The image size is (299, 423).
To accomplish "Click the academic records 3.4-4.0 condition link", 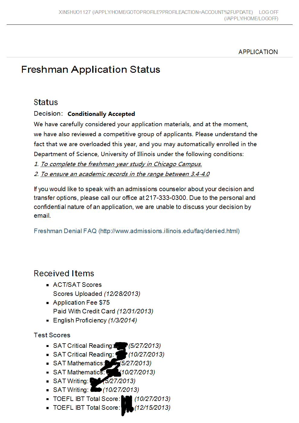I will (x=125, y=174).
